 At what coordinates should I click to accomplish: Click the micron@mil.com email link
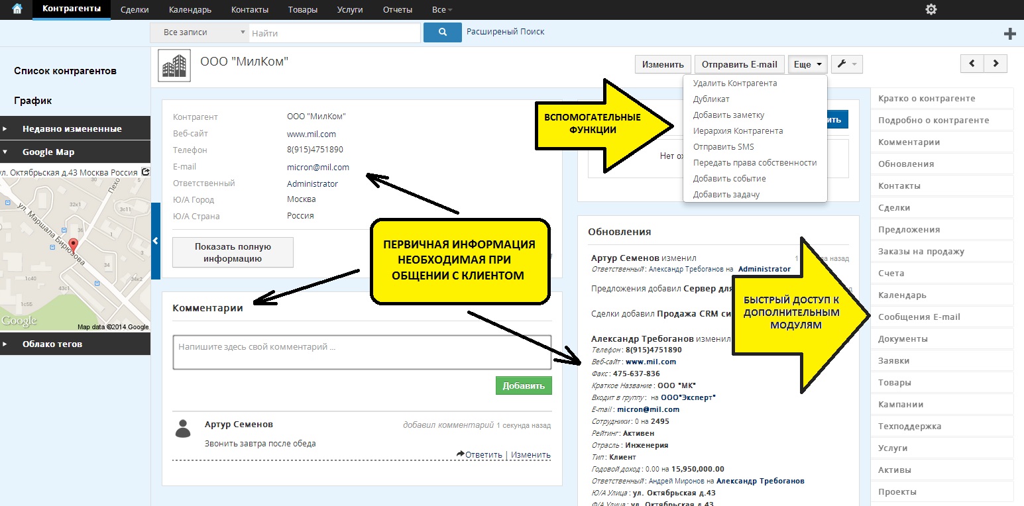coord(318,167)
